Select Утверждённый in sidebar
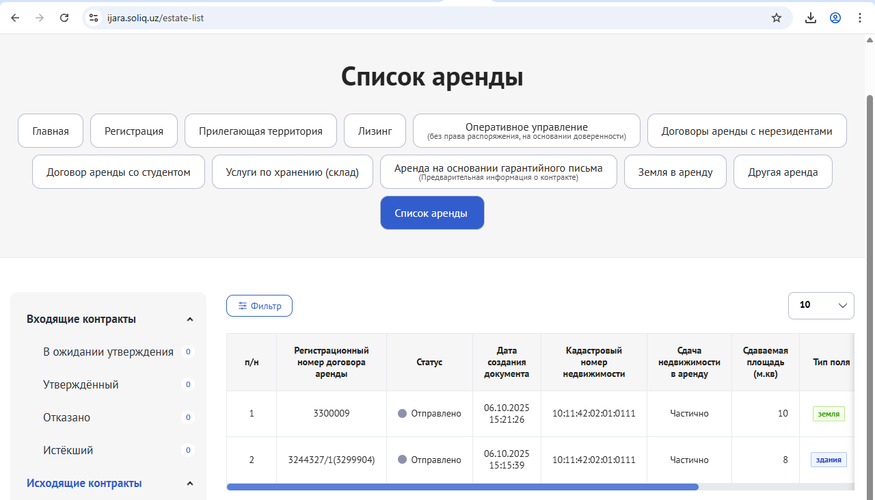This screenshot has width=875, height=500. 81,384
